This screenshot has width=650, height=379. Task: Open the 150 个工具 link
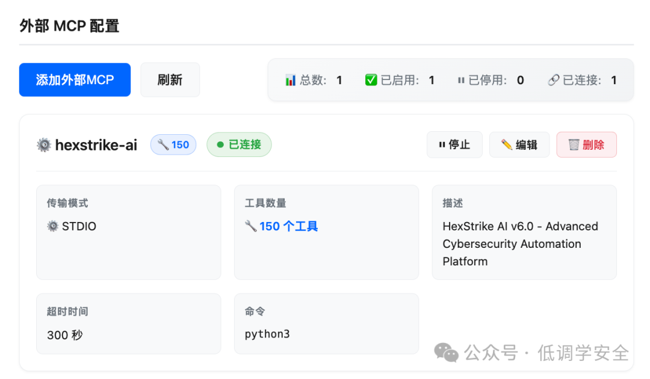[288, 226]
